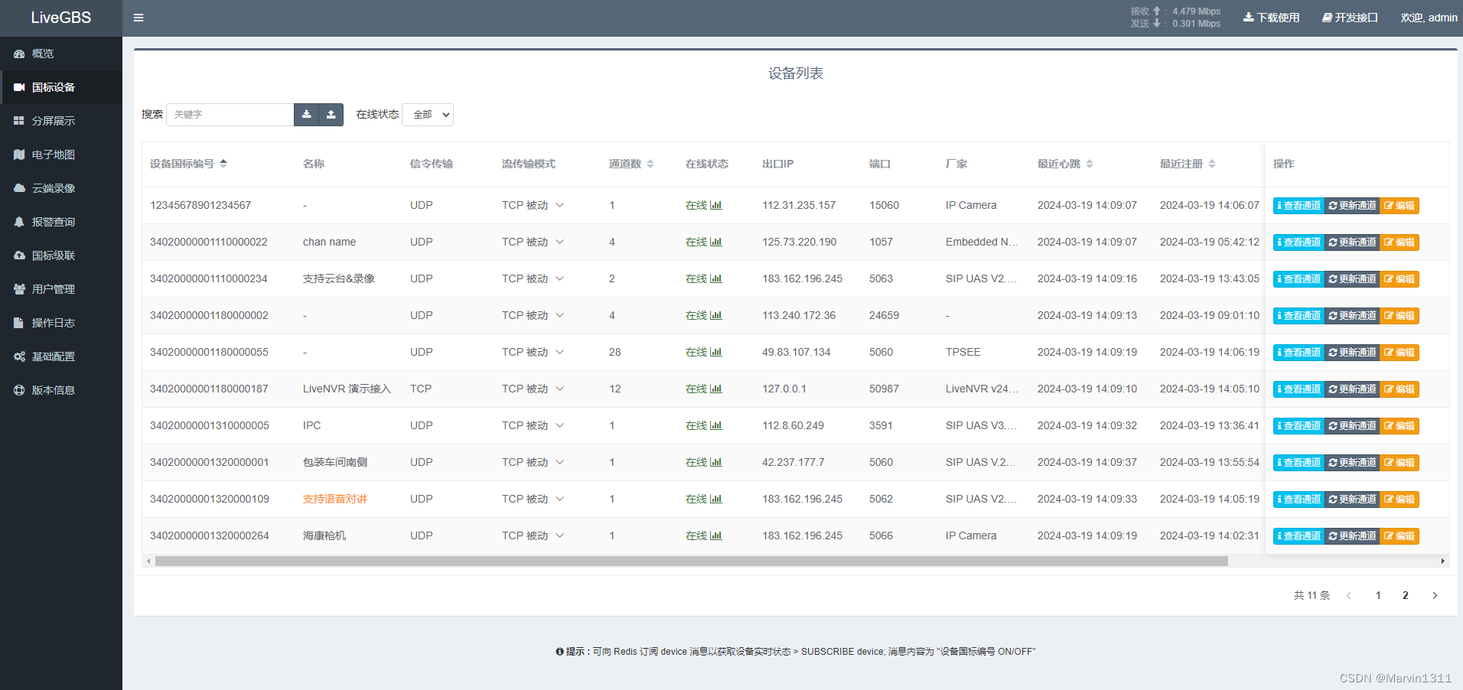1463x690 pixels.
Task: Select the 国标设备 sidebar item
Action: pyautogui.click(x=61, y=87)
